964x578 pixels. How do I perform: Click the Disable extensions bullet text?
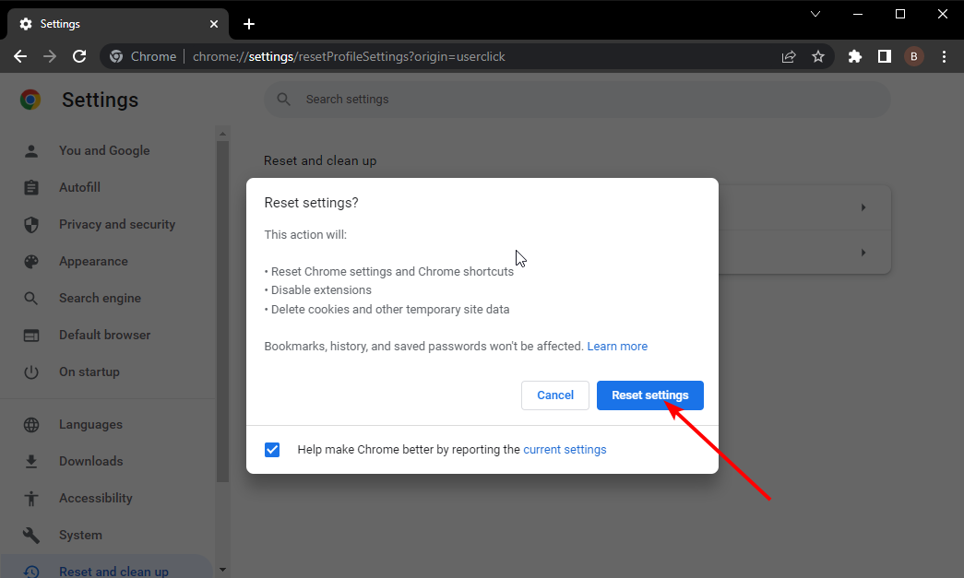[321, 289]
